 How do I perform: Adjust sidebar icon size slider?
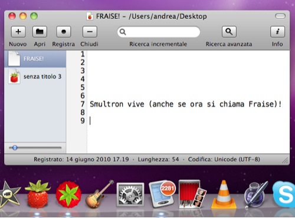15,148
